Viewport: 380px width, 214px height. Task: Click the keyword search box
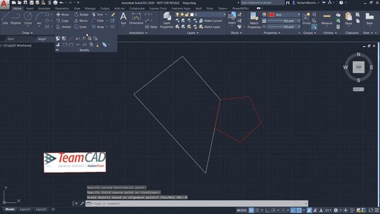262,2
